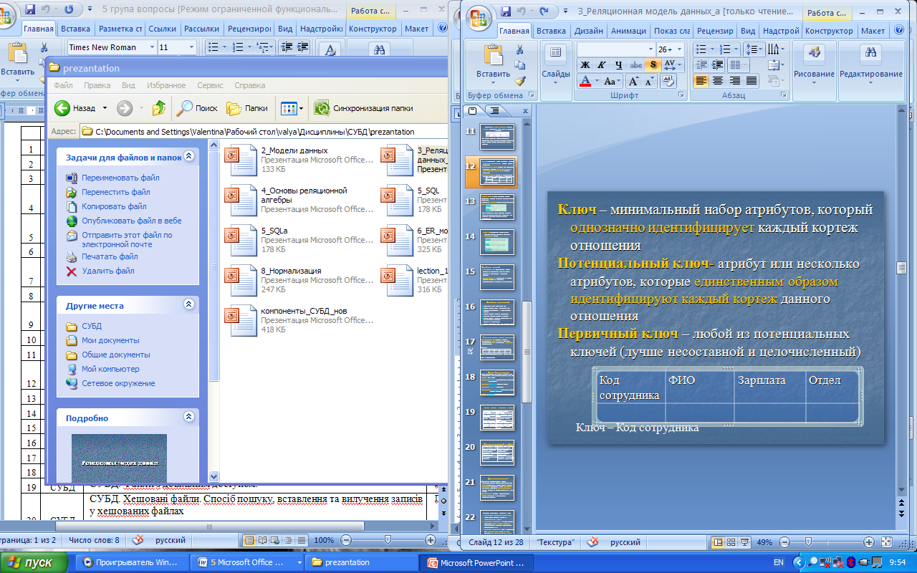The image size is (917, 573).
Task: Click Мои документы link in Other places
Action: click(x=110, y=340)
